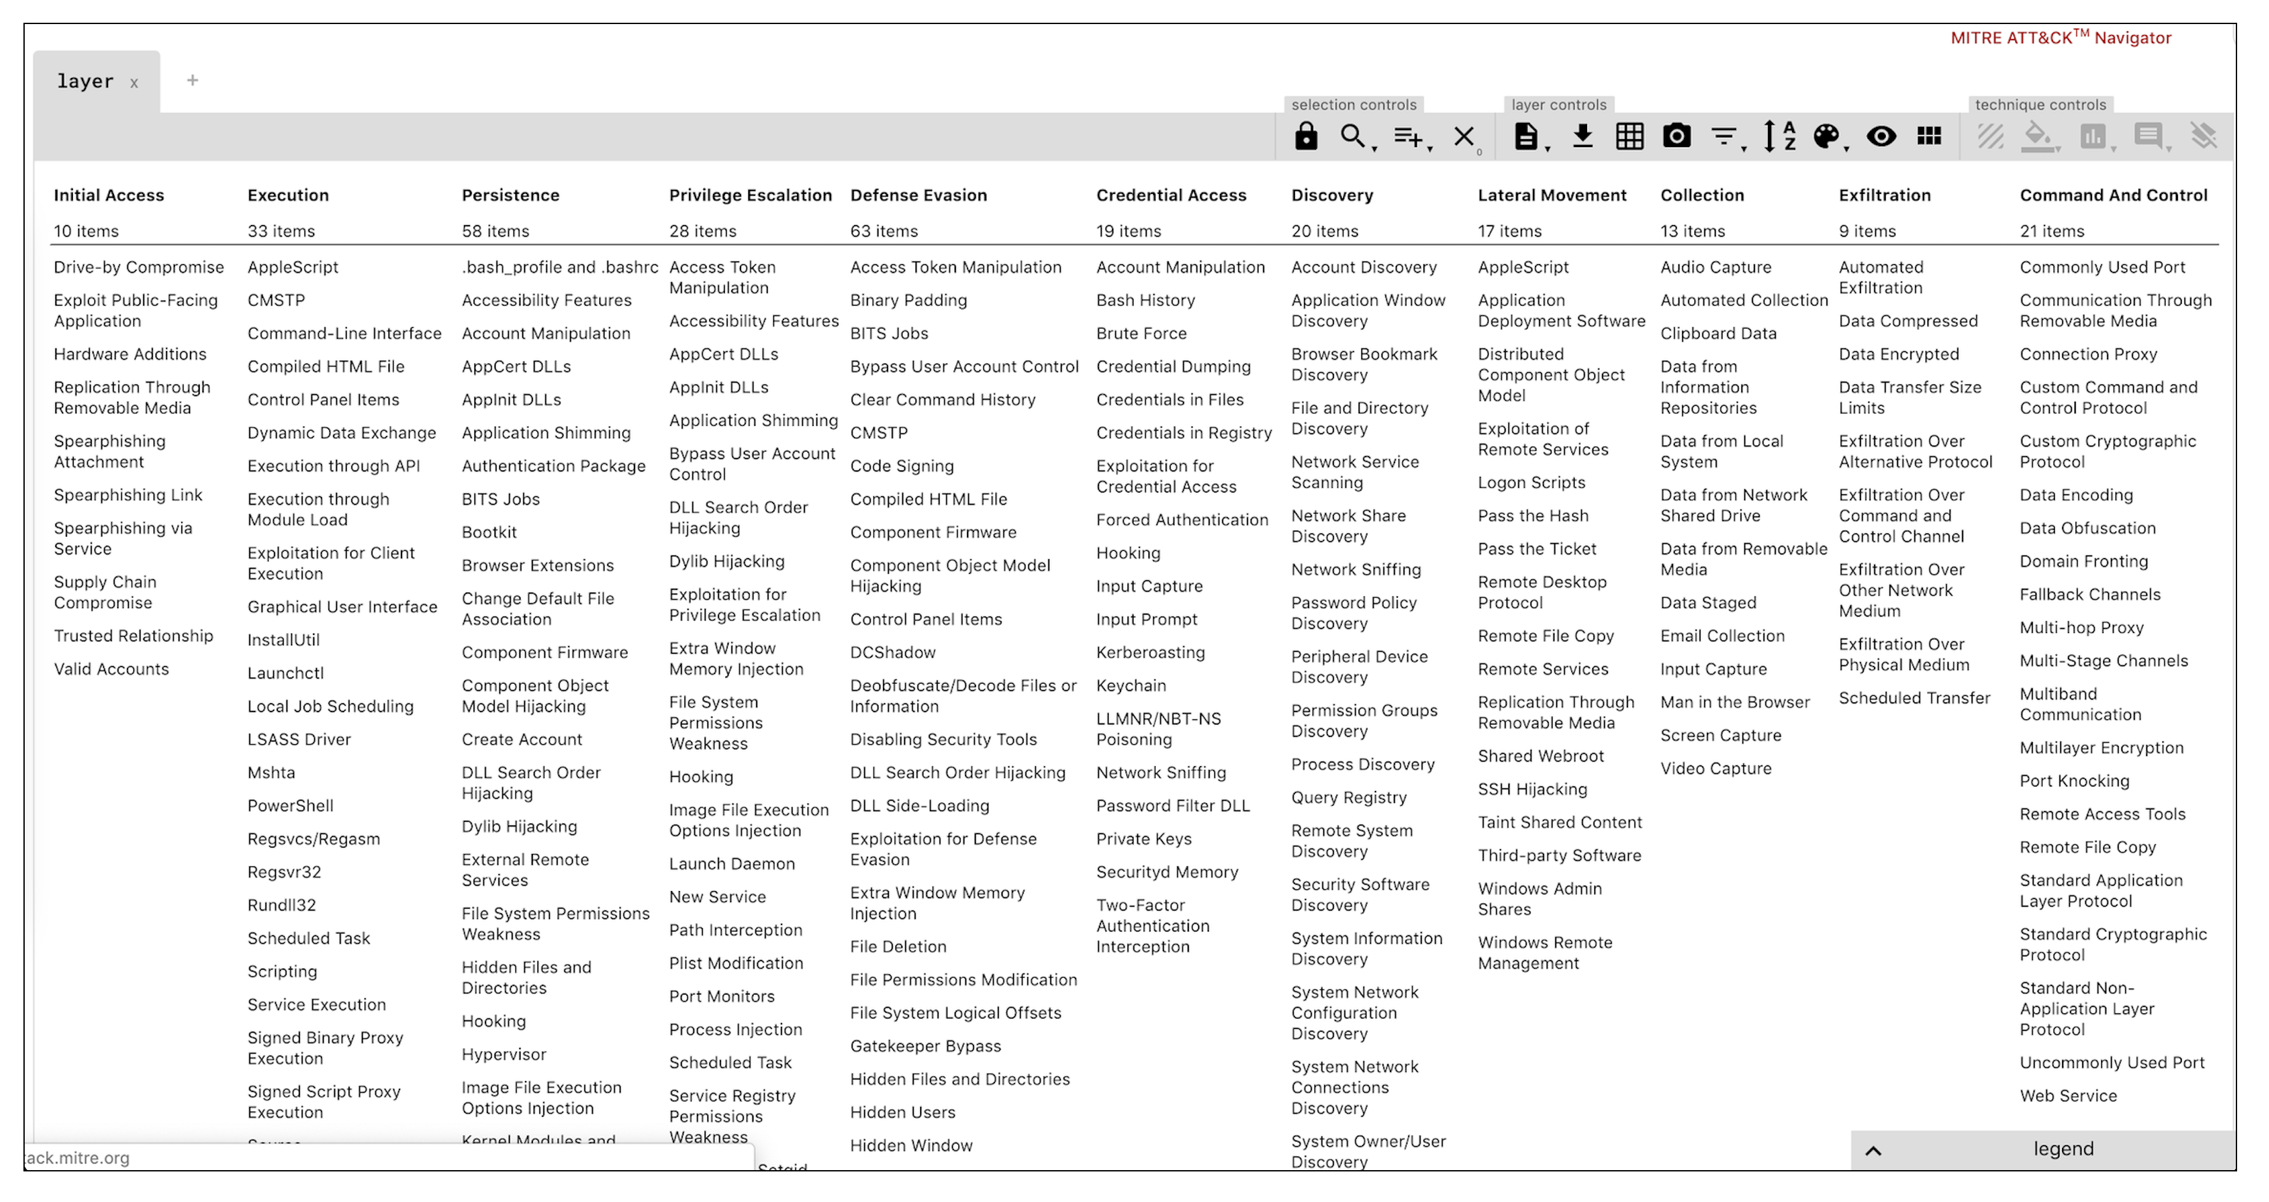Select the 'Domain Fronting' technique
Viewport: 2269px width, 1202px height.
tap(2083, 561)
